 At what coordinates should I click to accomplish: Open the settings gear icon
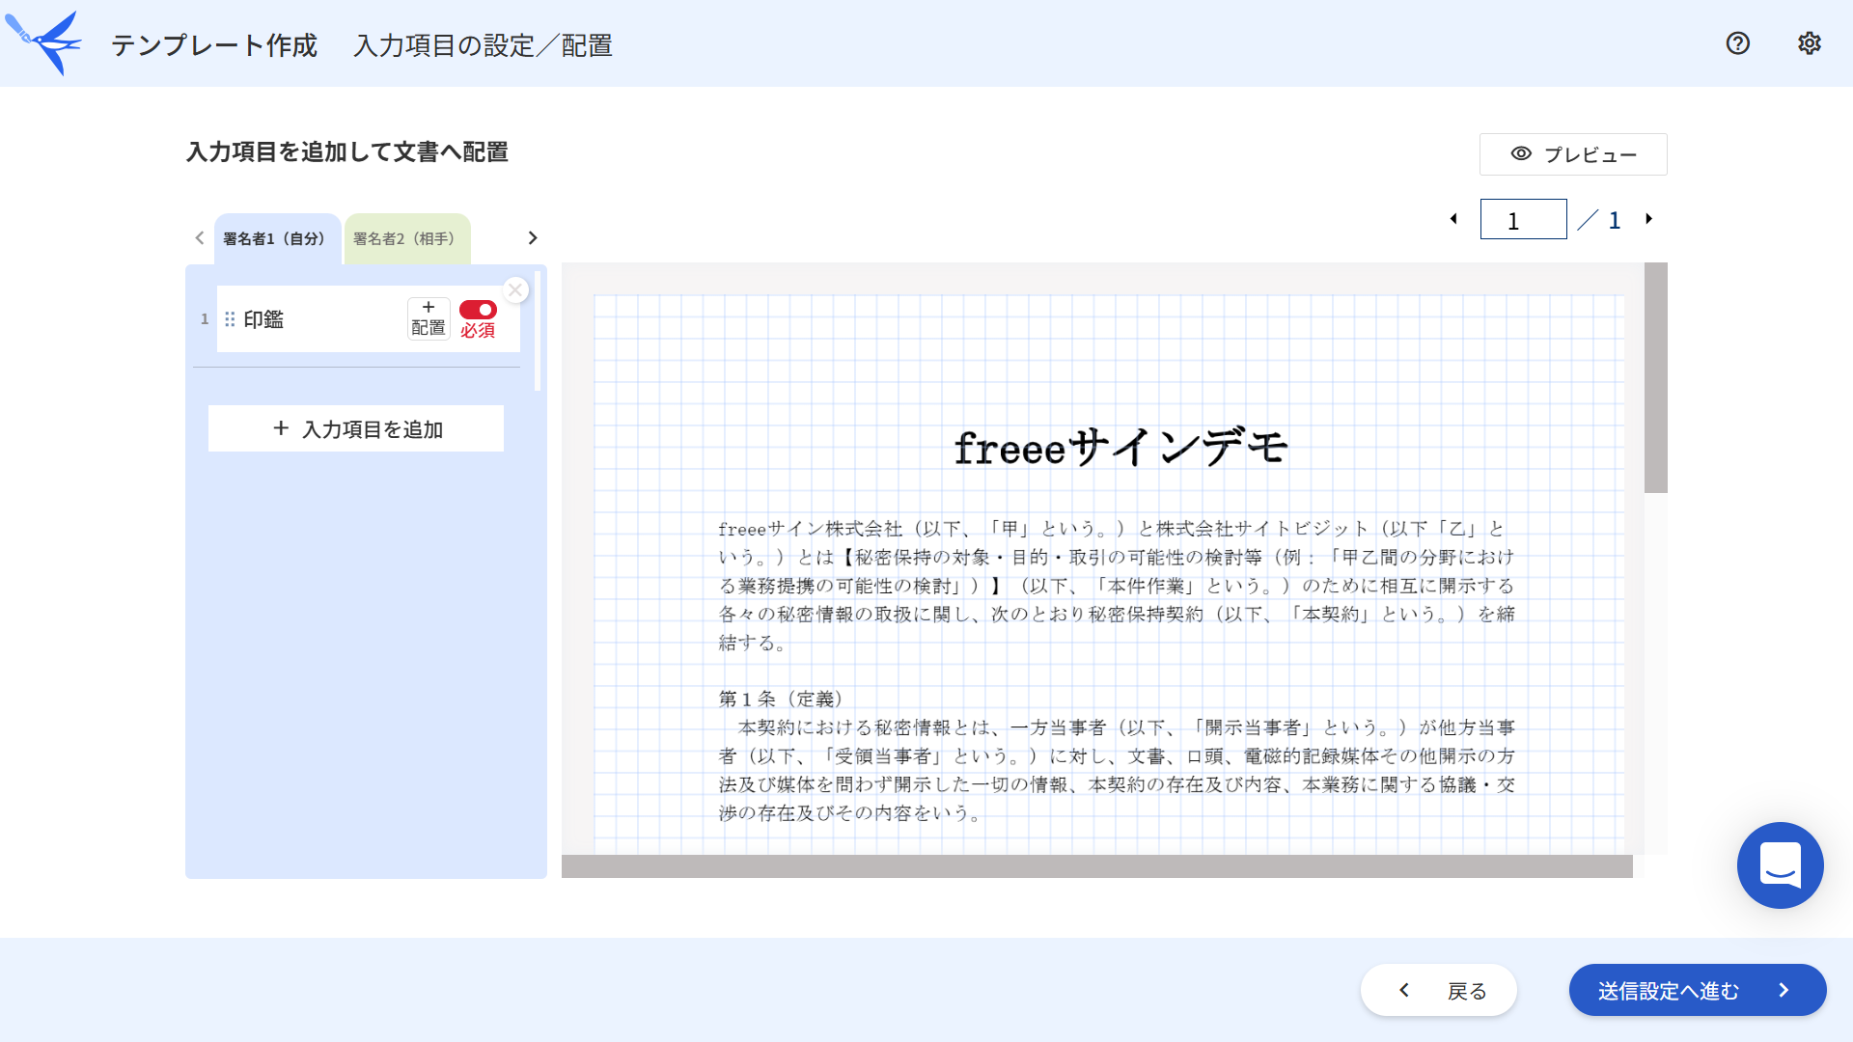coord(1809,43)
